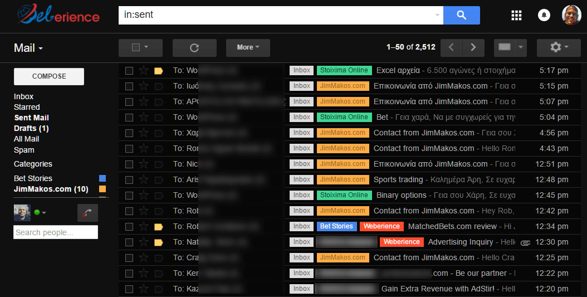Click the blue search magnifier button
The width and height of the screenshot is (587, 297).
click(x=461, y=15)
